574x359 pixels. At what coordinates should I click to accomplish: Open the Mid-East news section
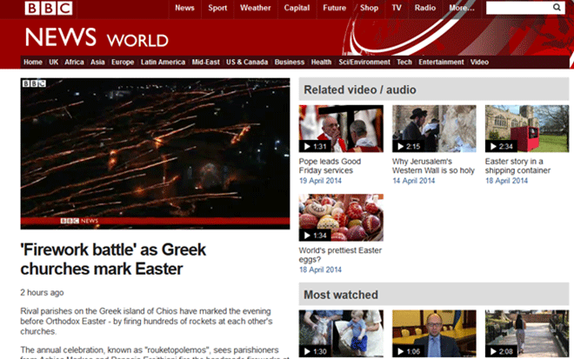click(206, 63)
